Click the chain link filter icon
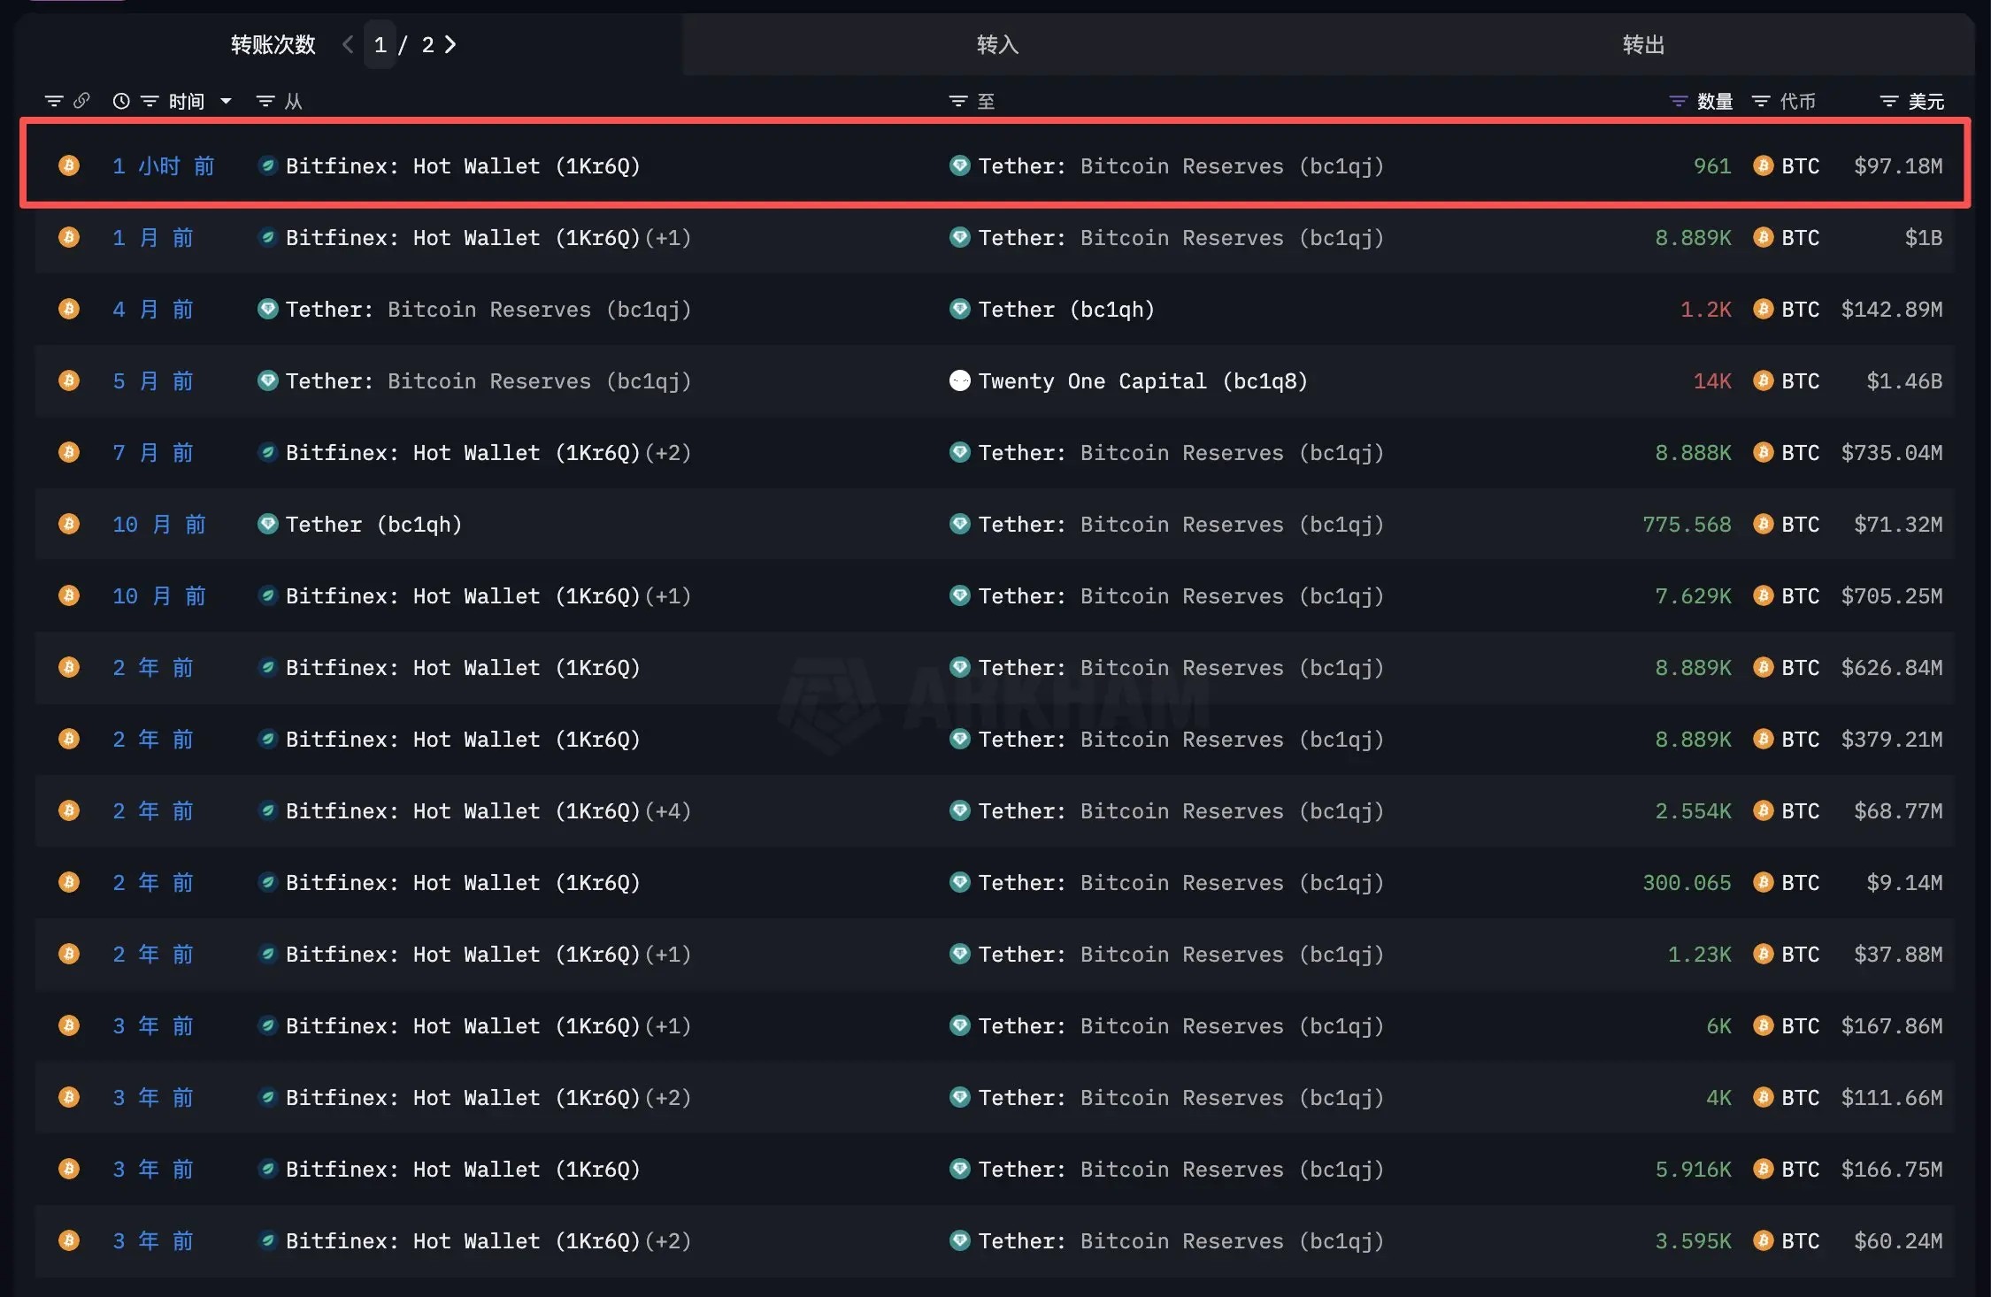1991x1297 pixels. coord(81,101)
